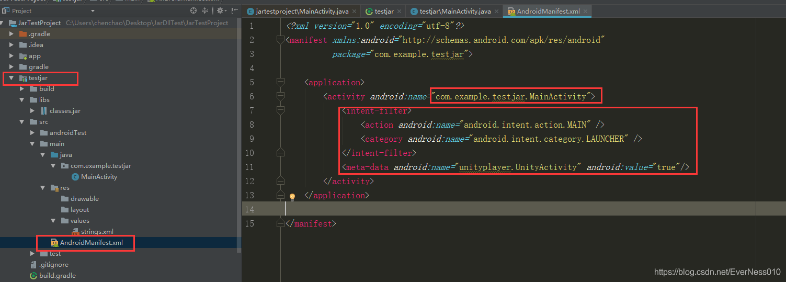Image resolution: width=786 pixels, height=282 pixels.
Task: Collapse the testjar module arrow
Action: coord(12,78)
